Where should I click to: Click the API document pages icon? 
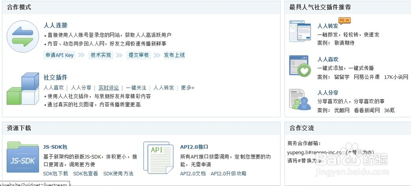(158, 157)
